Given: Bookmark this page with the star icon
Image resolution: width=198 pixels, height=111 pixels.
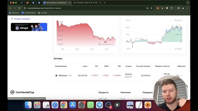Looking at the screenshot, I should 151,8.
